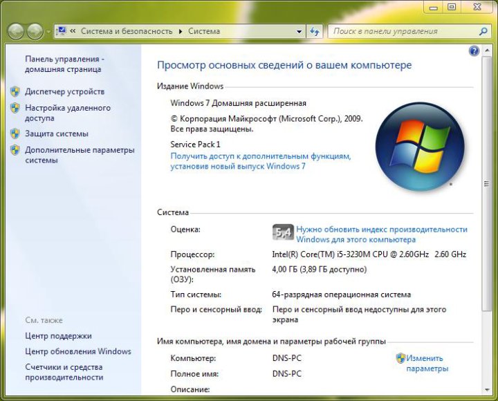
Task: Click the magnifier icon in the search box
Action: click(483, 31)
